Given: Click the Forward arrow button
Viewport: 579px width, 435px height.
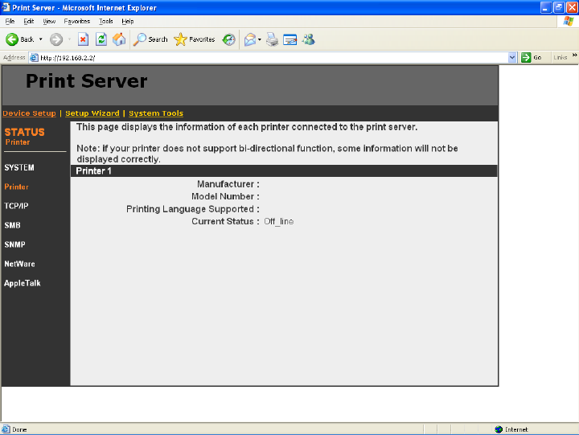Looking at the screenshot, I should (x=56, y=39).
